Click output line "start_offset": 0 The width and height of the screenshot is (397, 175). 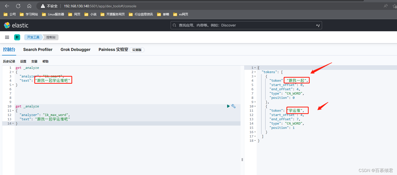pos(287,85)
